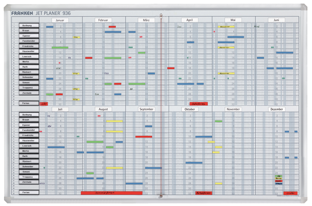Screen dimensions: 312x206
Task: Click the red Osterferien marker
Action: (198, 104)
